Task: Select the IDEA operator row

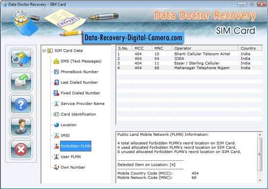Action: coord(189,58)
